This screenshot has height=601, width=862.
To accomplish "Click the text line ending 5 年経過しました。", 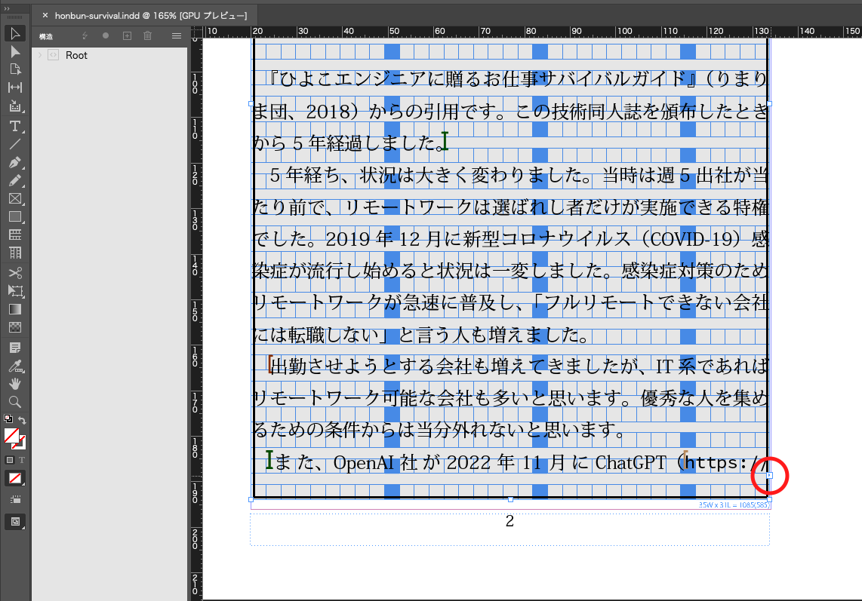I will click(350, 143).
